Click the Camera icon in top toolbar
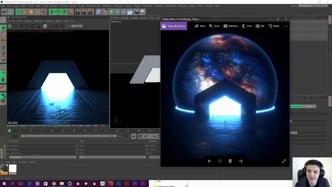The height and width of the screenshot is (187, 332). (x=136, y=12)
